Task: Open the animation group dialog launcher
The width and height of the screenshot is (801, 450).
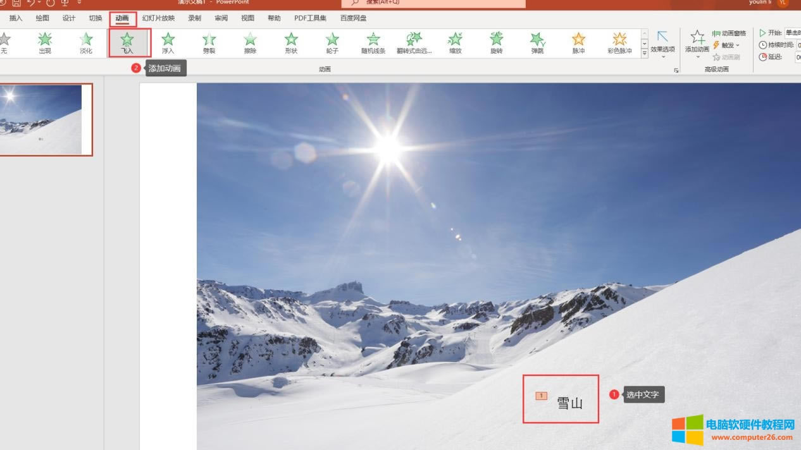Action: [x=676, y=70]
